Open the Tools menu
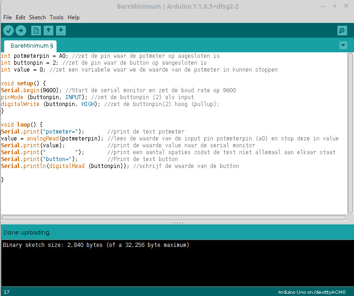Screen dimensions: 354x296 [57, 17]
